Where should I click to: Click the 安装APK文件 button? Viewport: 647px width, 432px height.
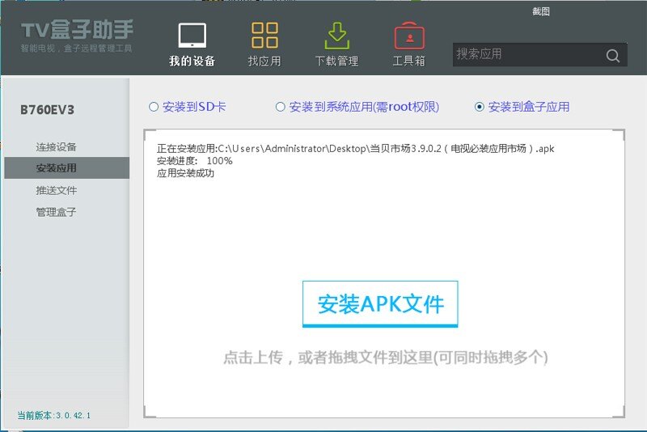[380, 304]
